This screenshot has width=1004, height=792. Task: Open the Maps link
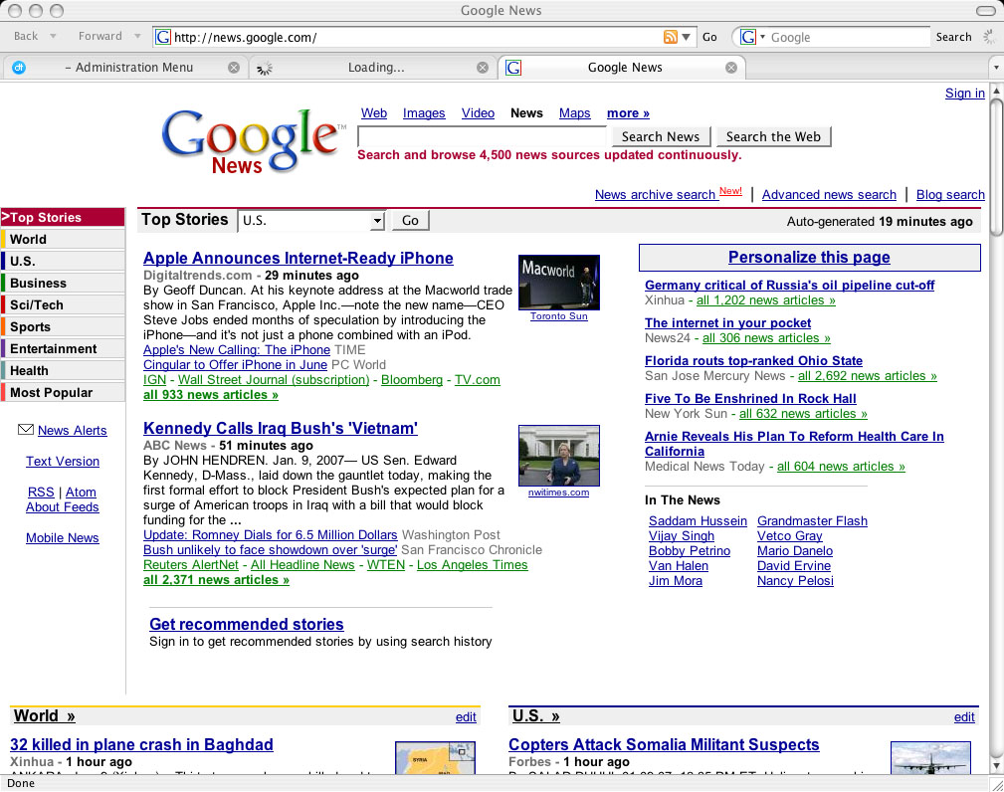(x=574, y=113)
